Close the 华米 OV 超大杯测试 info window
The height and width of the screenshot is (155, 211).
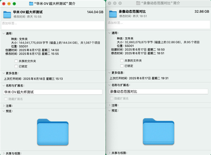click(x=4, y=4)
